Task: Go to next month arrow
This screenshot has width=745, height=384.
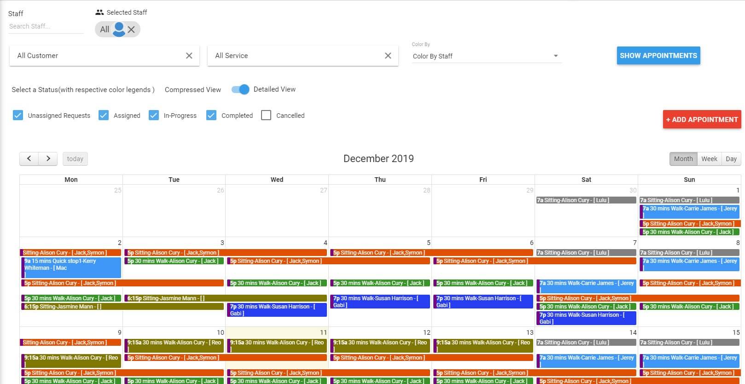Action: [48, 159]
